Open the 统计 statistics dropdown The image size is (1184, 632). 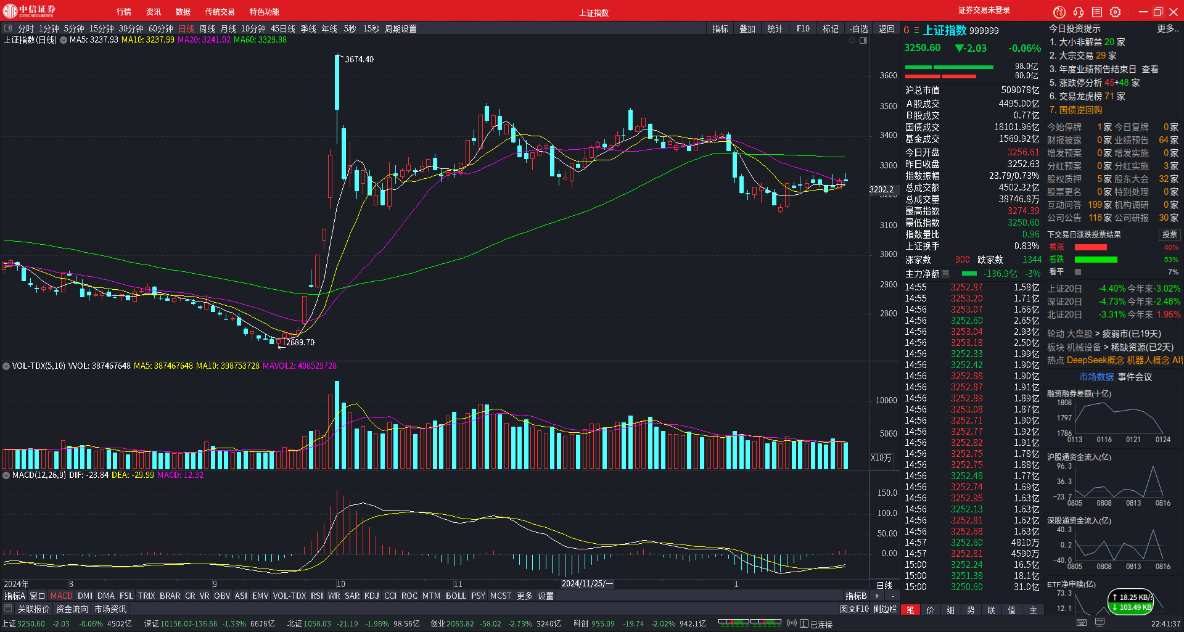click(x=775, y=29)
